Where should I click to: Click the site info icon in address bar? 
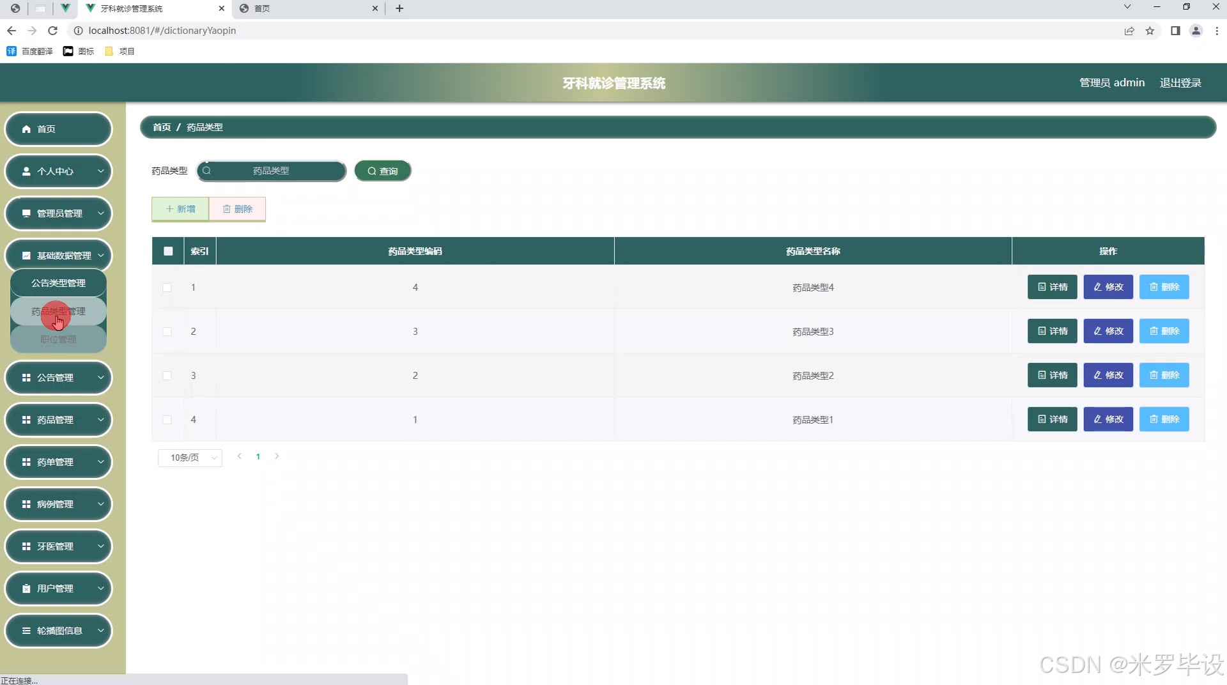[x=78, y=31]
